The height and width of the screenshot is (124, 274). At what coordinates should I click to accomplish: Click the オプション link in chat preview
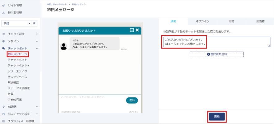pyautogui.click(x=134, y=112)
